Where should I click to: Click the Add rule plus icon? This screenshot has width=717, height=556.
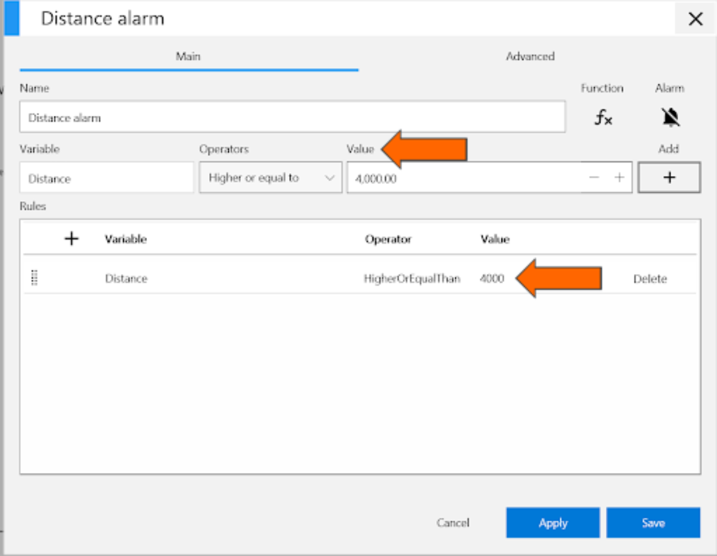[669, 177]
